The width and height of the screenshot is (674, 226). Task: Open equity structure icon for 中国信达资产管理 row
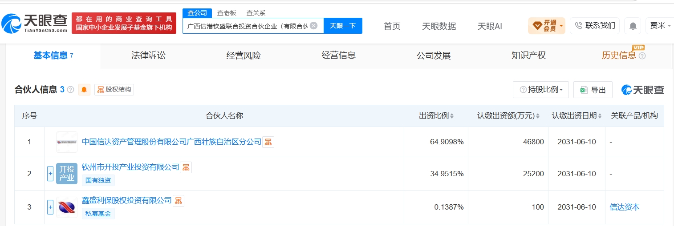[x=268, y=142]
